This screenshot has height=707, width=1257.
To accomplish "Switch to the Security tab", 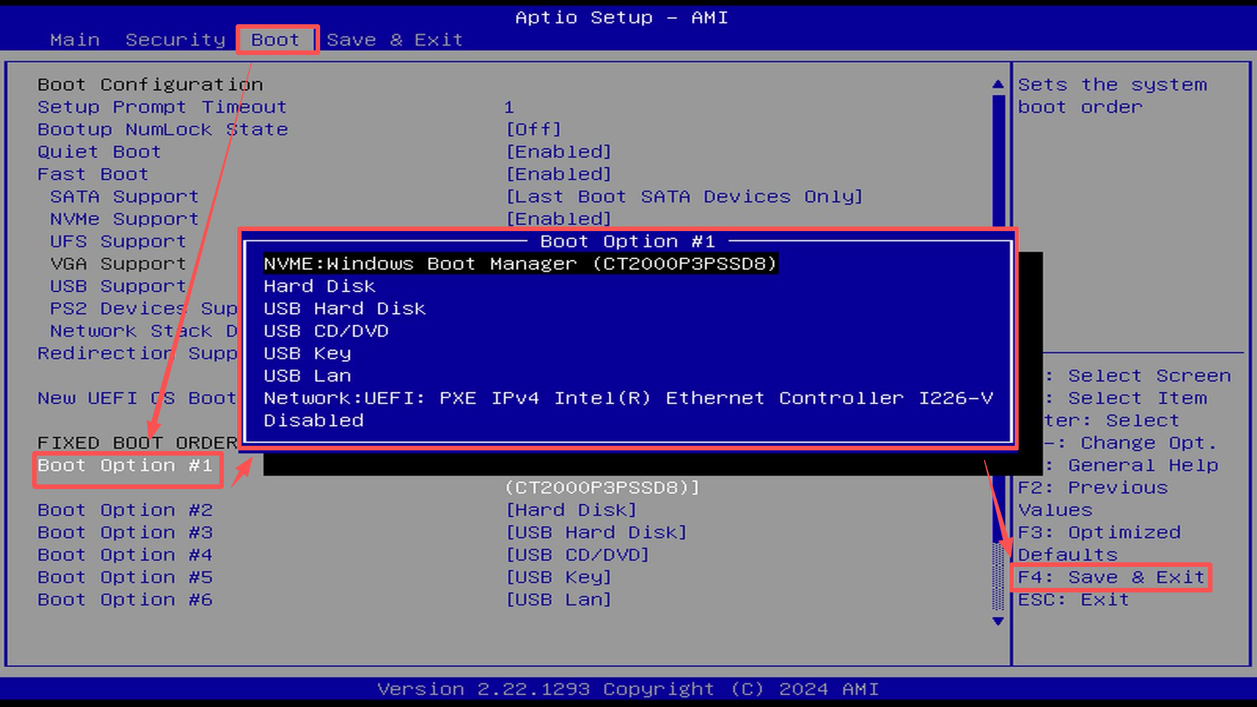I will (175, 39).
